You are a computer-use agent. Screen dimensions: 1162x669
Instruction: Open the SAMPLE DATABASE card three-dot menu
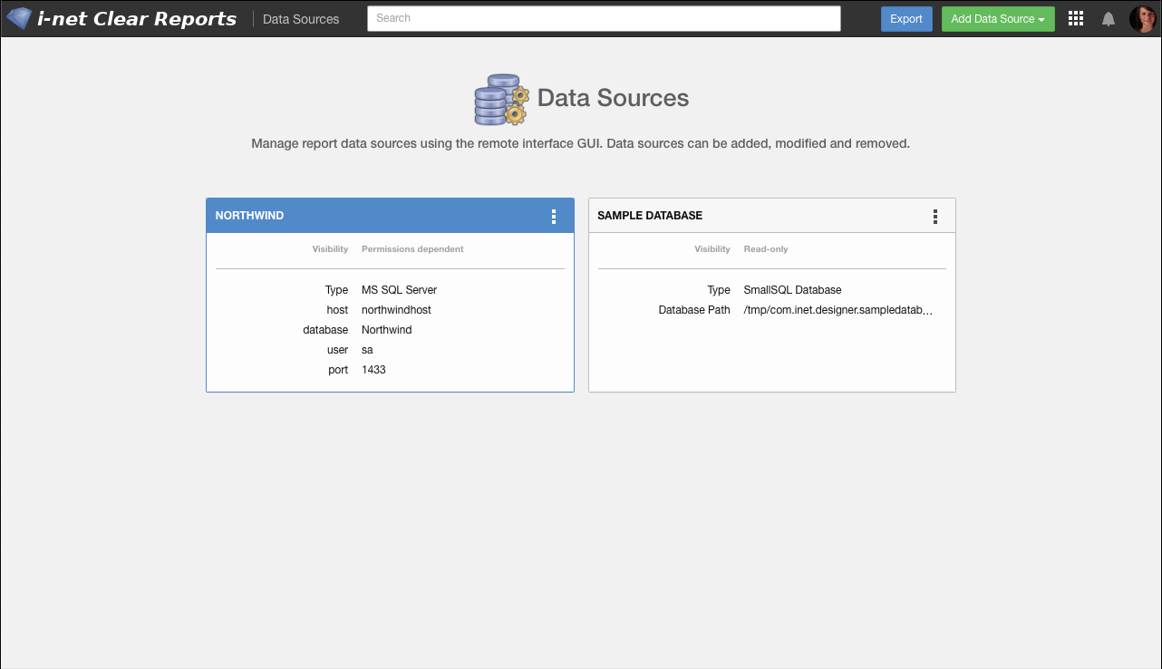[x=935, y=217]
